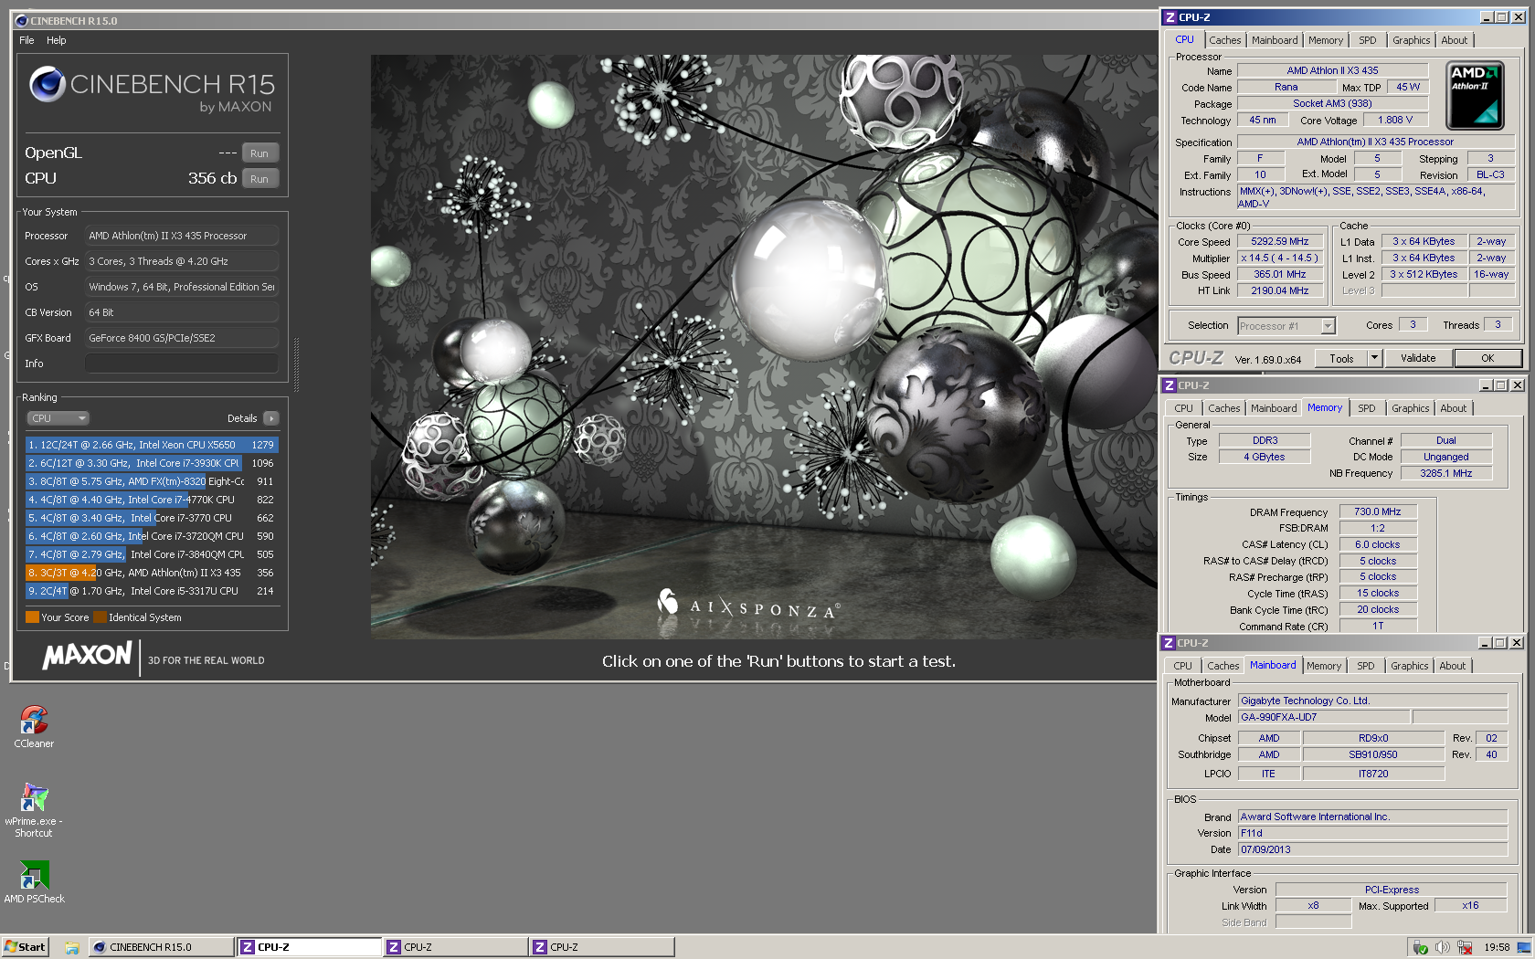Expand the Tools dropdown arrow in CPU-Z

pyautogui.click(x=1374, y=358)
